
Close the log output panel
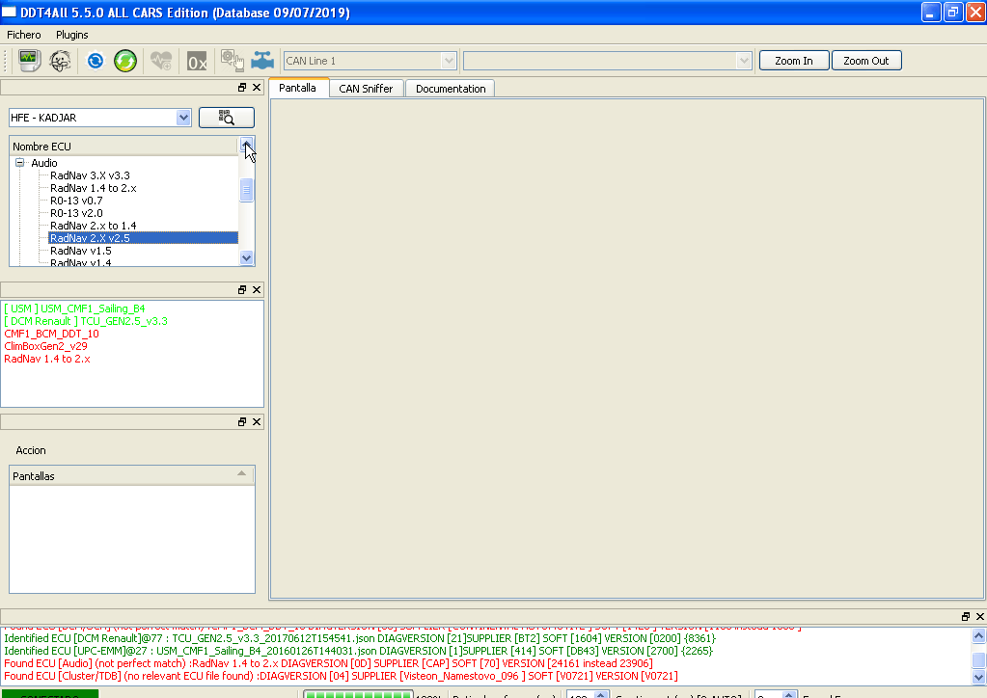[980, 617]
